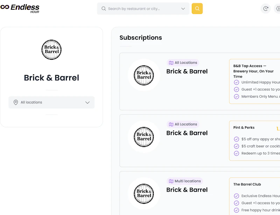Image resolution: width=280 pixels, height=215 pixels.
Task: Open the history clock icon
Action: pos(266,8)
